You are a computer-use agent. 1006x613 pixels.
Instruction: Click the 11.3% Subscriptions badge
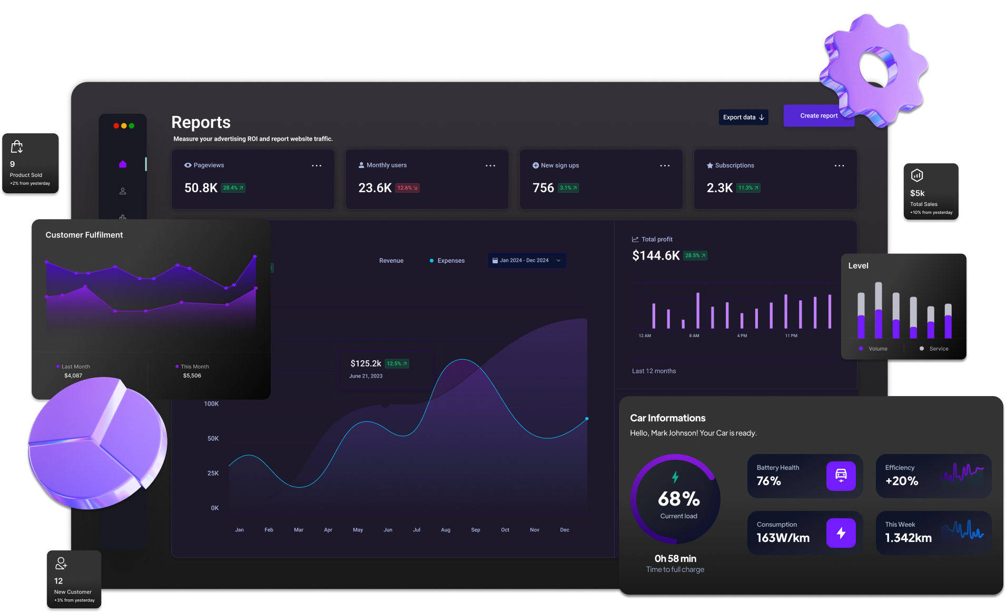pos(748,188)
